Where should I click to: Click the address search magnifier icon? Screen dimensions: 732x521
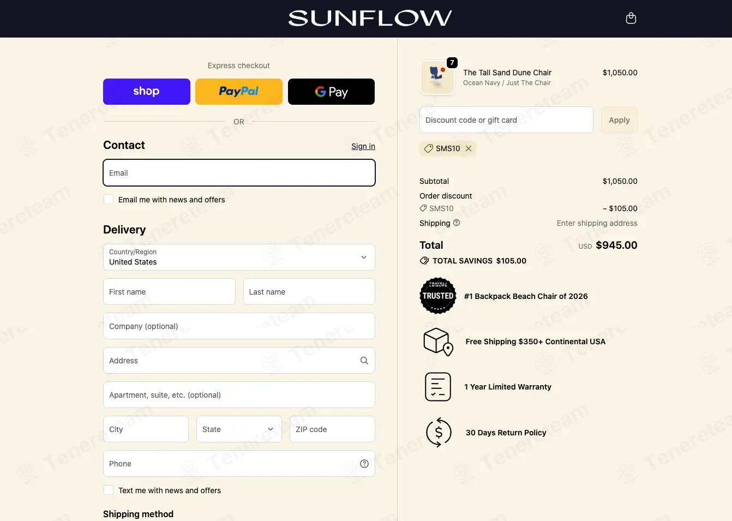point(364,361)
